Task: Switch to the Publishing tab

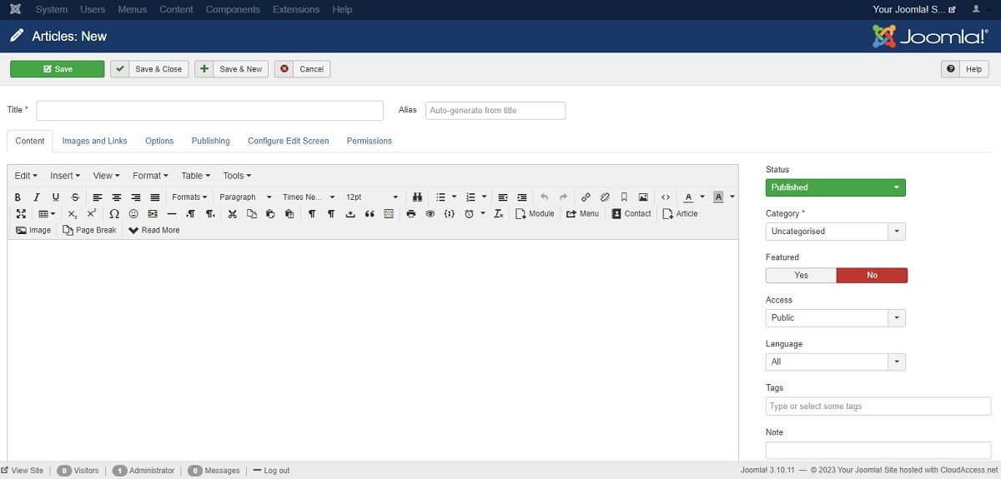Action: tap(211, 141)
